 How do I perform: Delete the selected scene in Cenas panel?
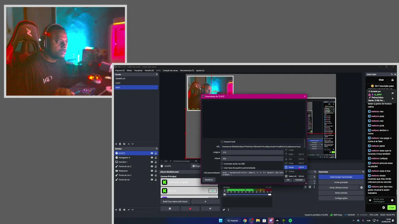[x=120, y=144]
